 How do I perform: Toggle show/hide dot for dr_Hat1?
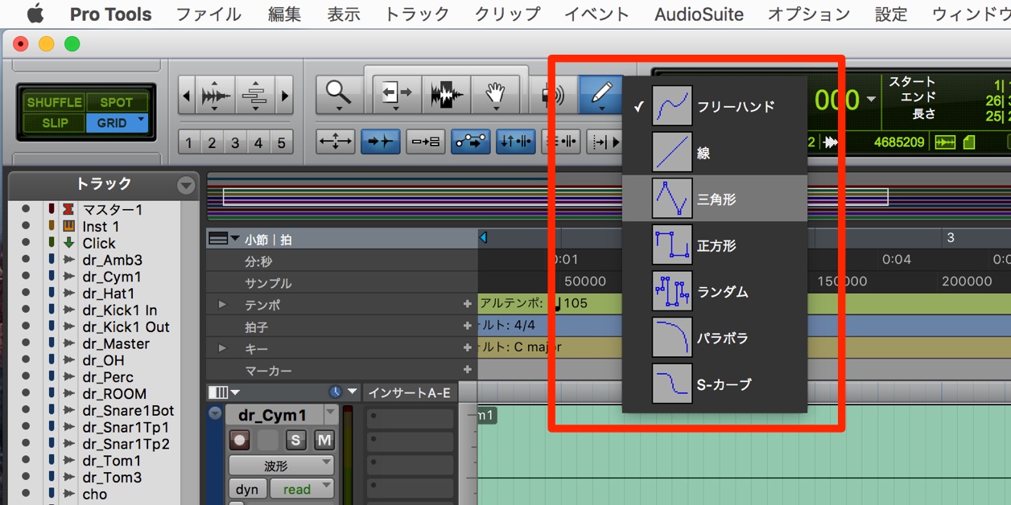point(25,294)
